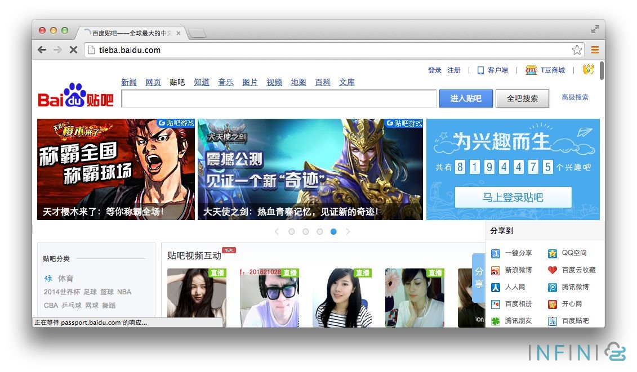Share to 新浪微博 icon

point(496,270)
